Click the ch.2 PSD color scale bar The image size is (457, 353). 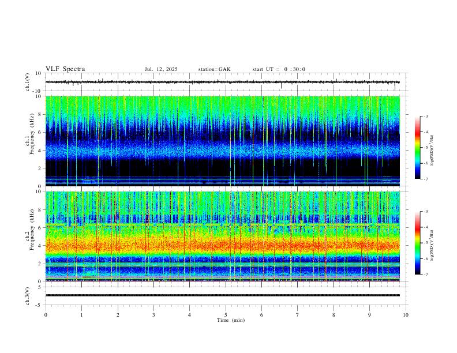point(417,243)
